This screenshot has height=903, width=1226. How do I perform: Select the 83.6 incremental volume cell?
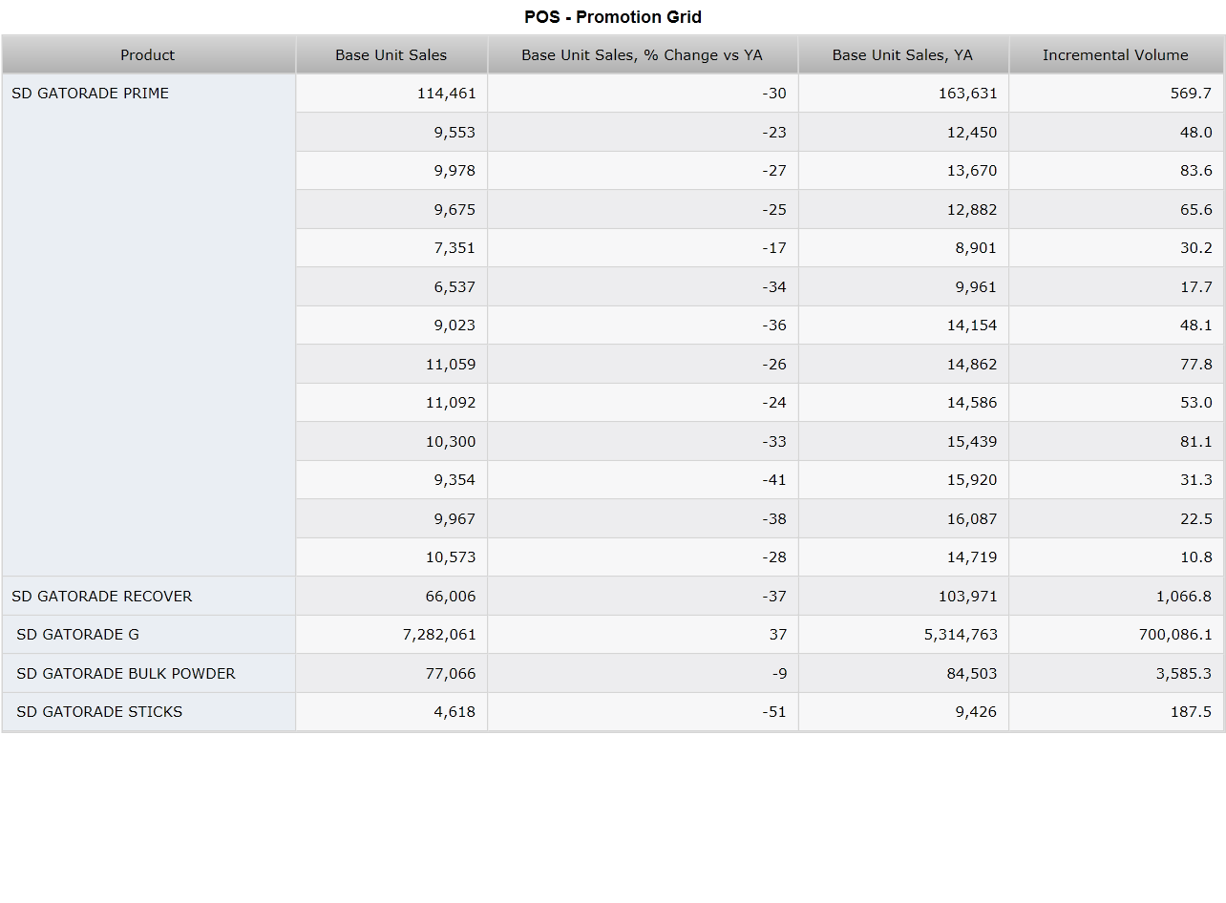point(1116,171)
